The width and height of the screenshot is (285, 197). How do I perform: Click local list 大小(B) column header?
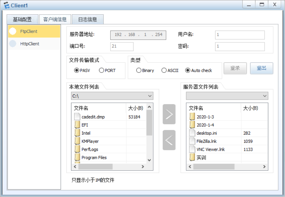click(136, 108)
